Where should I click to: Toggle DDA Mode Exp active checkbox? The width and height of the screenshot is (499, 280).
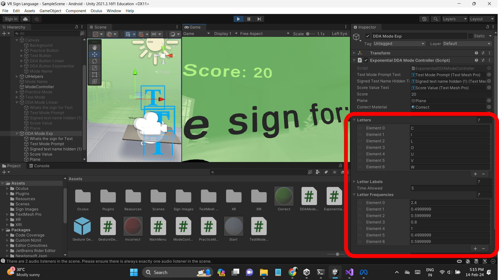tap(368, 36)
